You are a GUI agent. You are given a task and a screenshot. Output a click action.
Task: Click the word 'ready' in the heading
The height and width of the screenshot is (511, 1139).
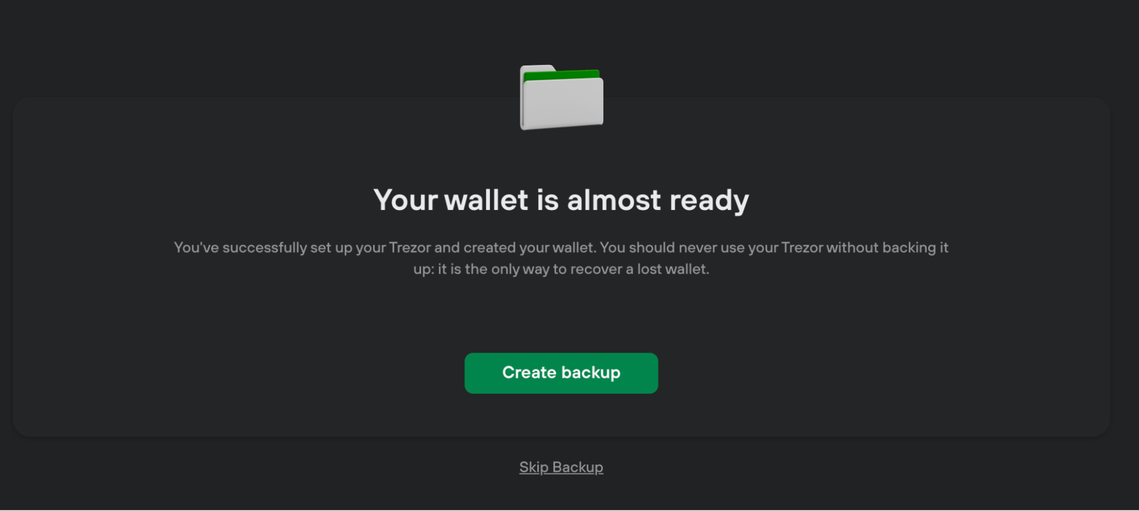[x=709, y=201]
